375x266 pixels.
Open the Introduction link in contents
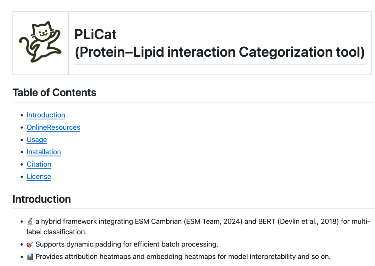tap(46, 115)
